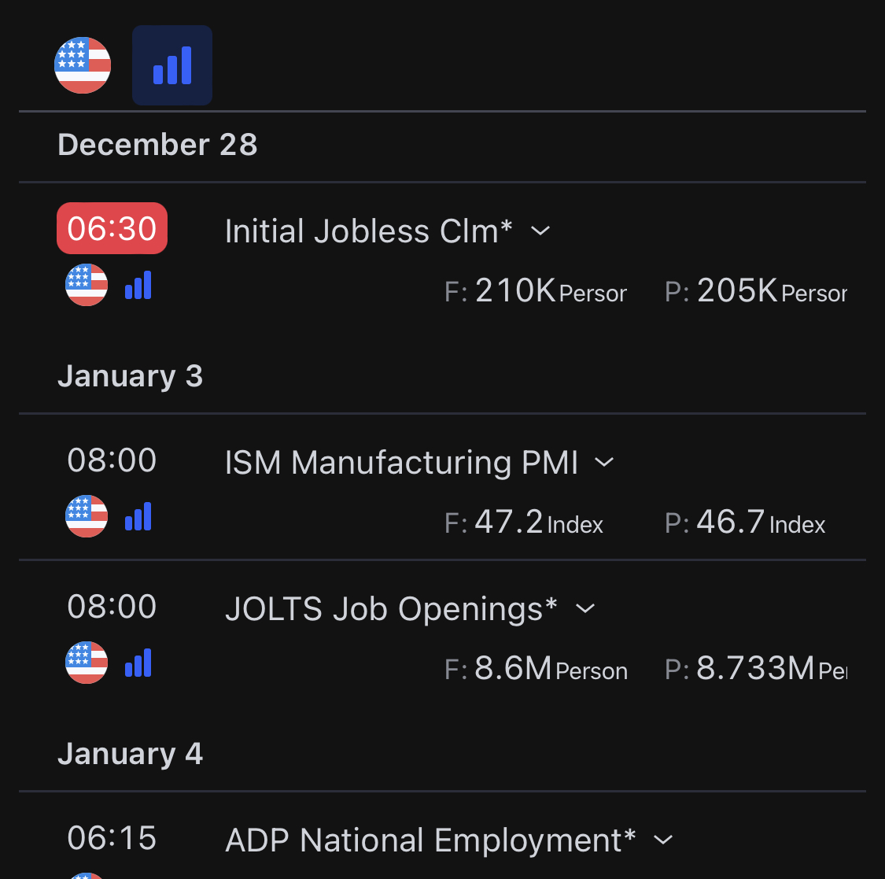Click US flag icon under JOLTS Job Openings
Image resolution: width=885 pixels, height=879 pixels.
pyautogui.click(x=87, y=663)
